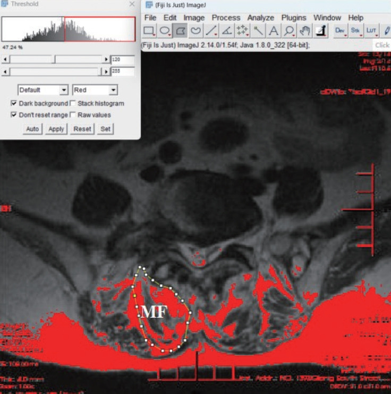Click the ImageJ version status bar text
391x394 pixels.
225,45
